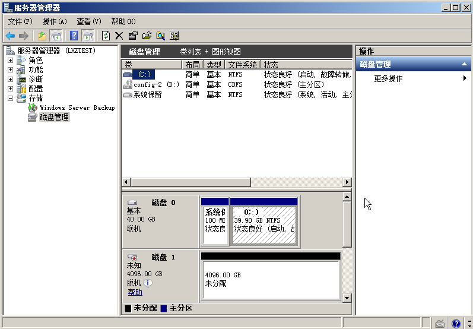Open the blue Help question-mark toolbar icon

tap(74, 36)
